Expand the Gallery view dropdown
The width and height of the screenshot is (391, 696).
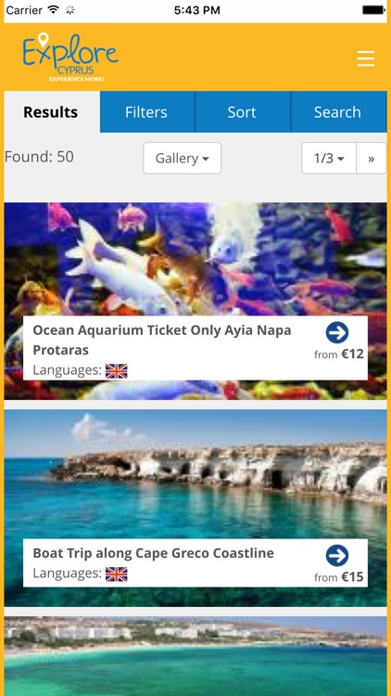point(183,158)
